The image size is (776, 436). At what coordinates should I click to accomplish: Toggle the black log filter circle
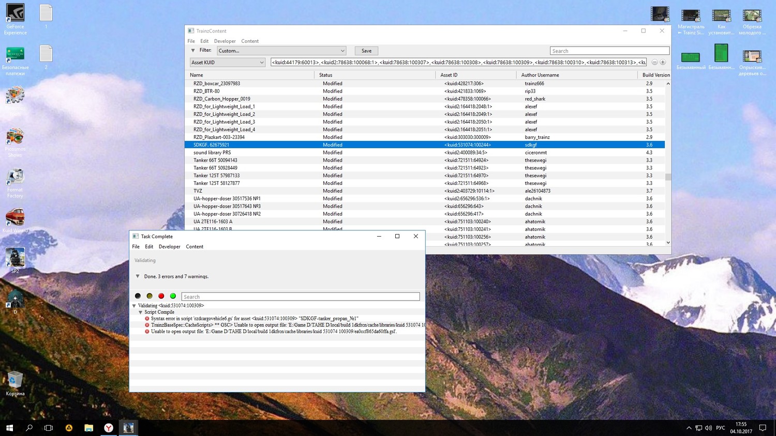click(138, 296)
